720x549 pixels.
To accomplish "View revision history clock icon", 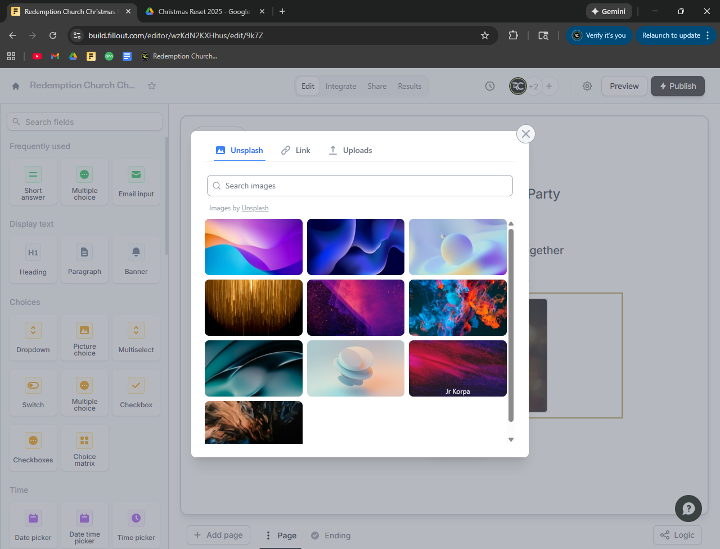I will pyautogui.click(x=490, y=86).
